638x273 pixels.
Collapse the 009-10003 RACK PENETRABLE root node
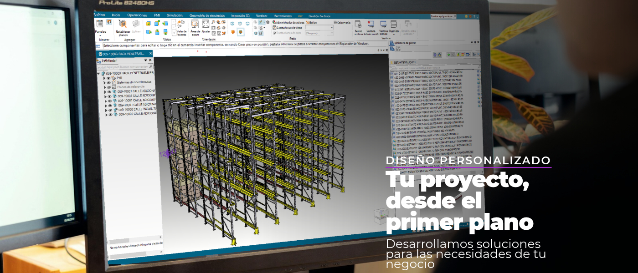pyautogui.click(x=98, y=73)
